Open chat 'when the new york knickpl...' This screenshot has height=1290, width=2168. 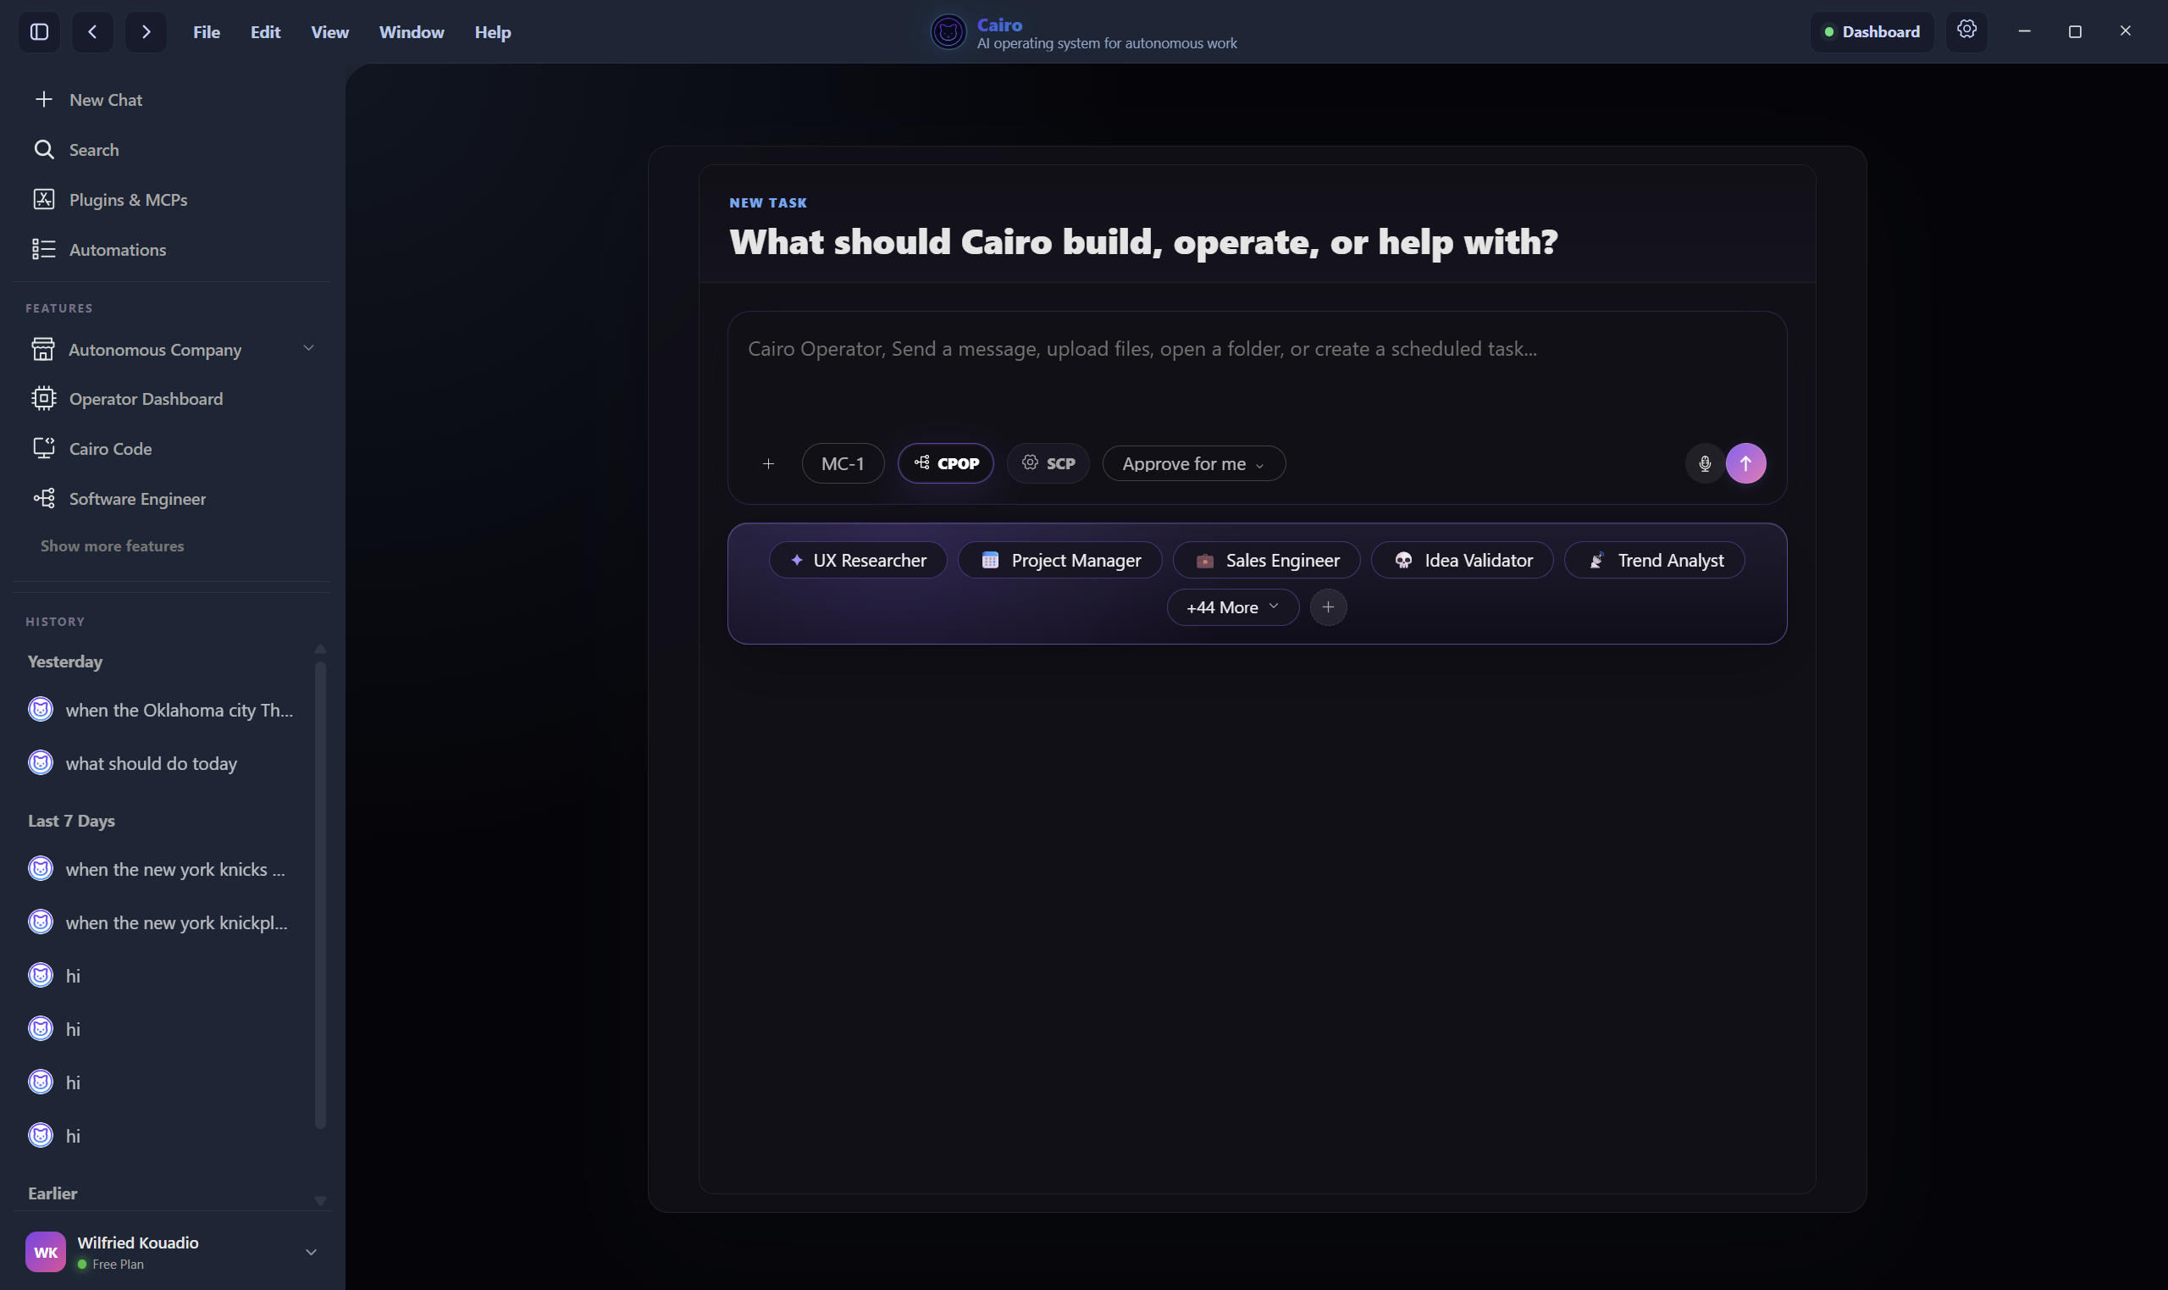[x=165, y=922]
